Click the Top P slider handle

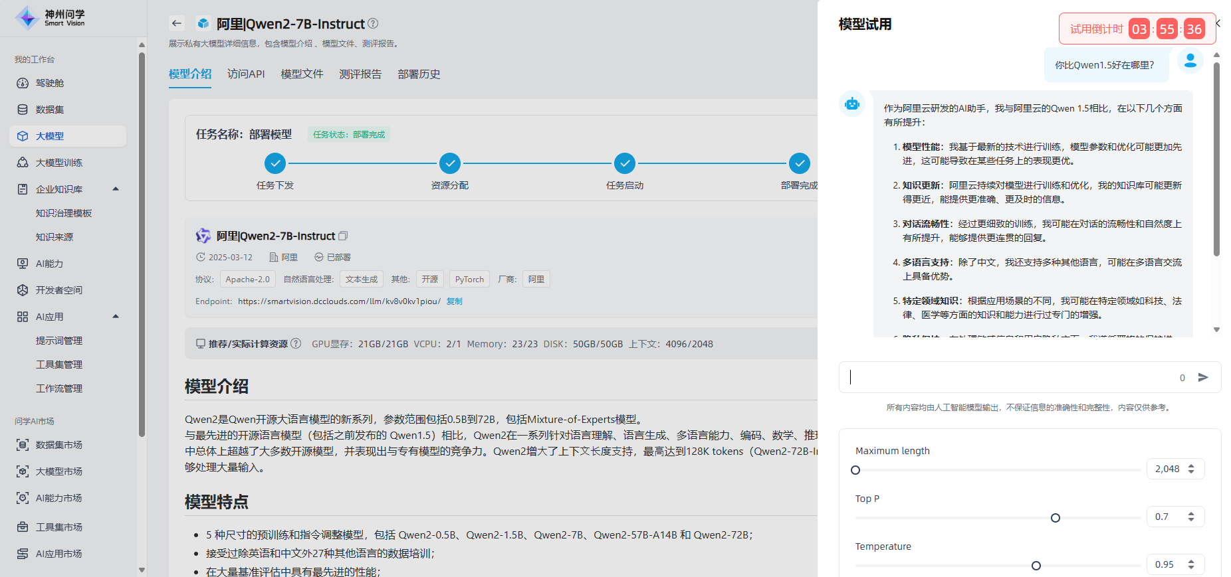tap(1055, 518)
